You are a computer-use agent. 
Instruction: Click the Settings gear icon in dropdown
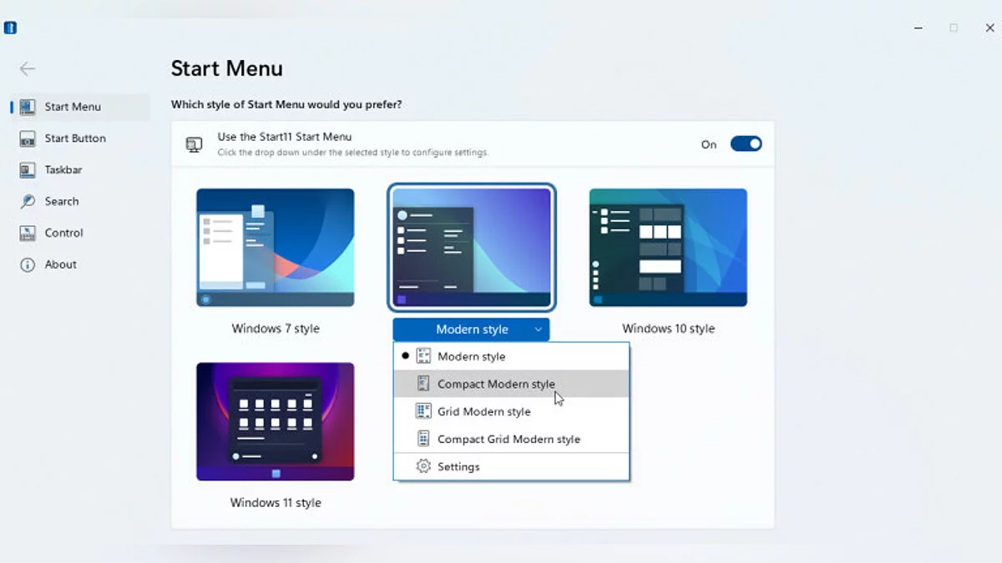[423, 466]
